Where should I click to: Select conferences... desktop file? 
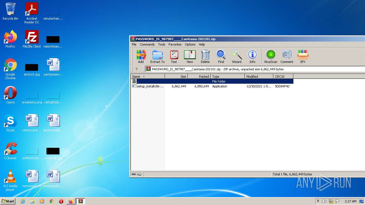coord(32,153)
